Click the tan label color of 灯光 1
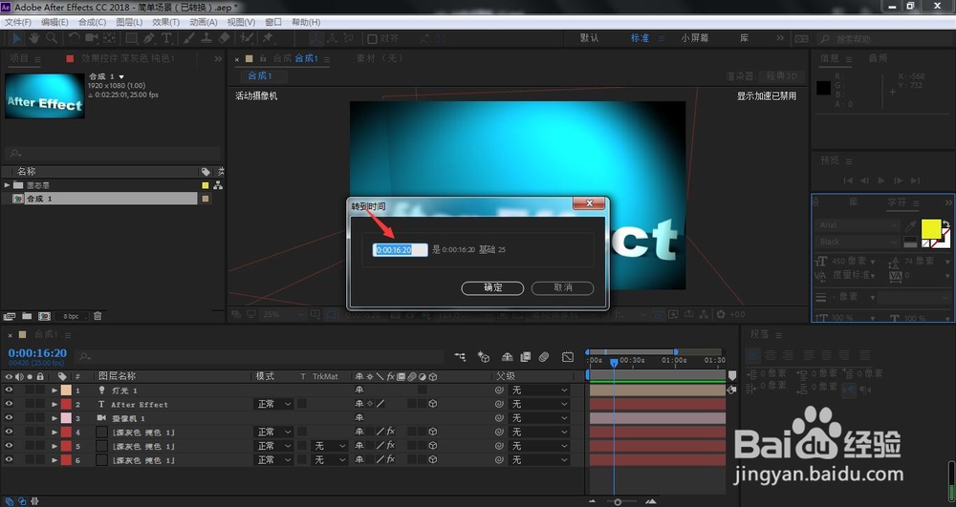956x507 pixels. click(66, 391)
